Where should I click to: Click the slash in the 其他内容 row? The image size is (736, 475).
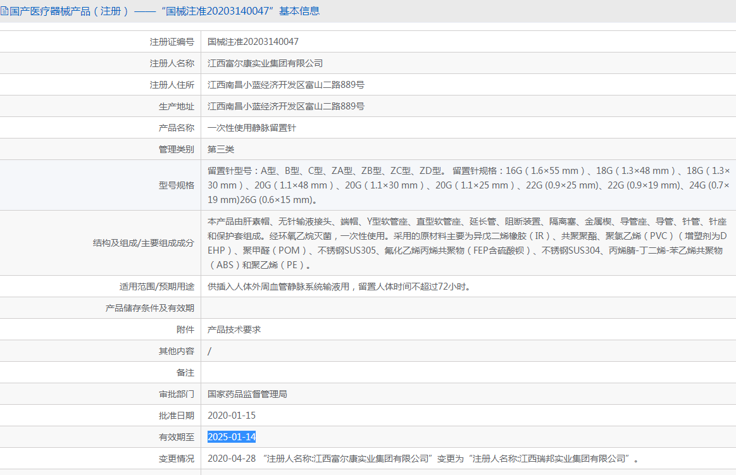click(209, 351)
